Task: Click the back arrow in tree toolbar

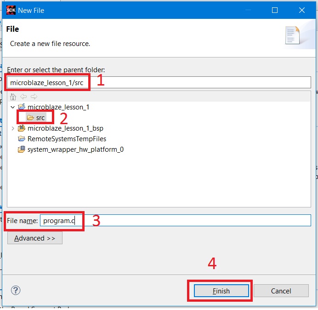Action: (x=23, y=97)
